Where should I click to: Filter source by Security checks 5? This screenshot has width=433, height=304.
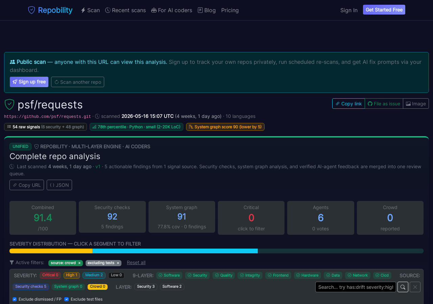[31, 287]
